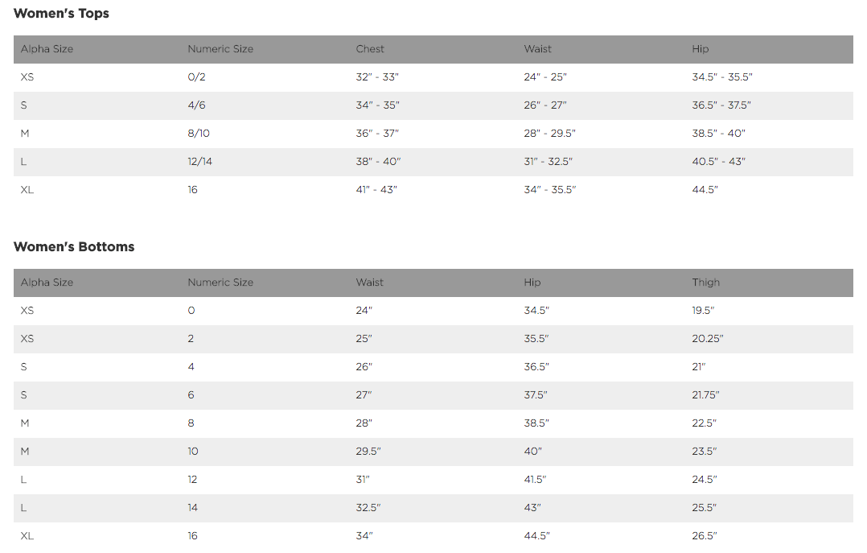Click the 12/14 numeric size cell
Screen dimensions: 867x553
coord(200,162)
